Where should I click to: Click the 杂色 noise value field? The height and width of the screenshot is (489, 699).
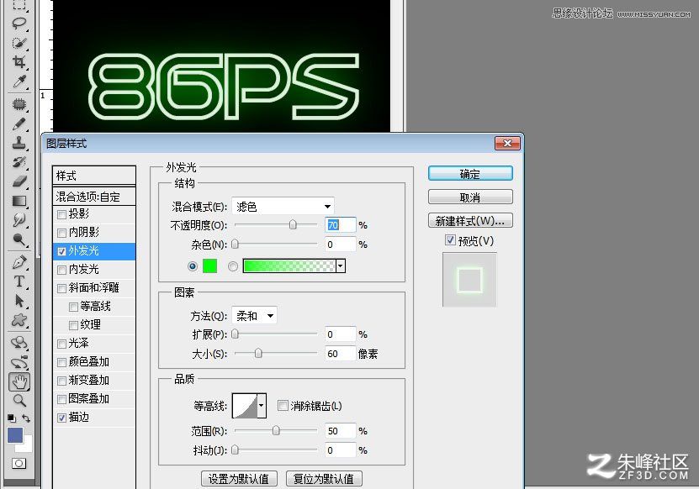(340, 244)
